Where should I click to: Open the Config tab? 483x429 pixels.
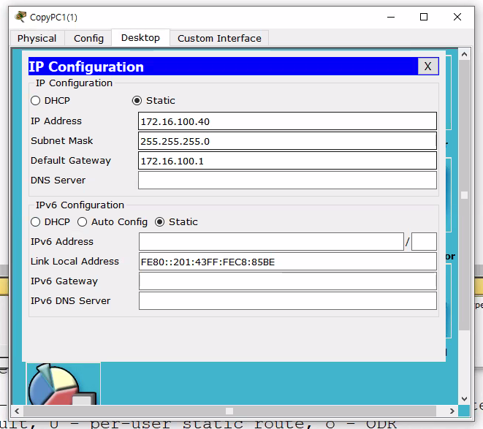point(88,38)
